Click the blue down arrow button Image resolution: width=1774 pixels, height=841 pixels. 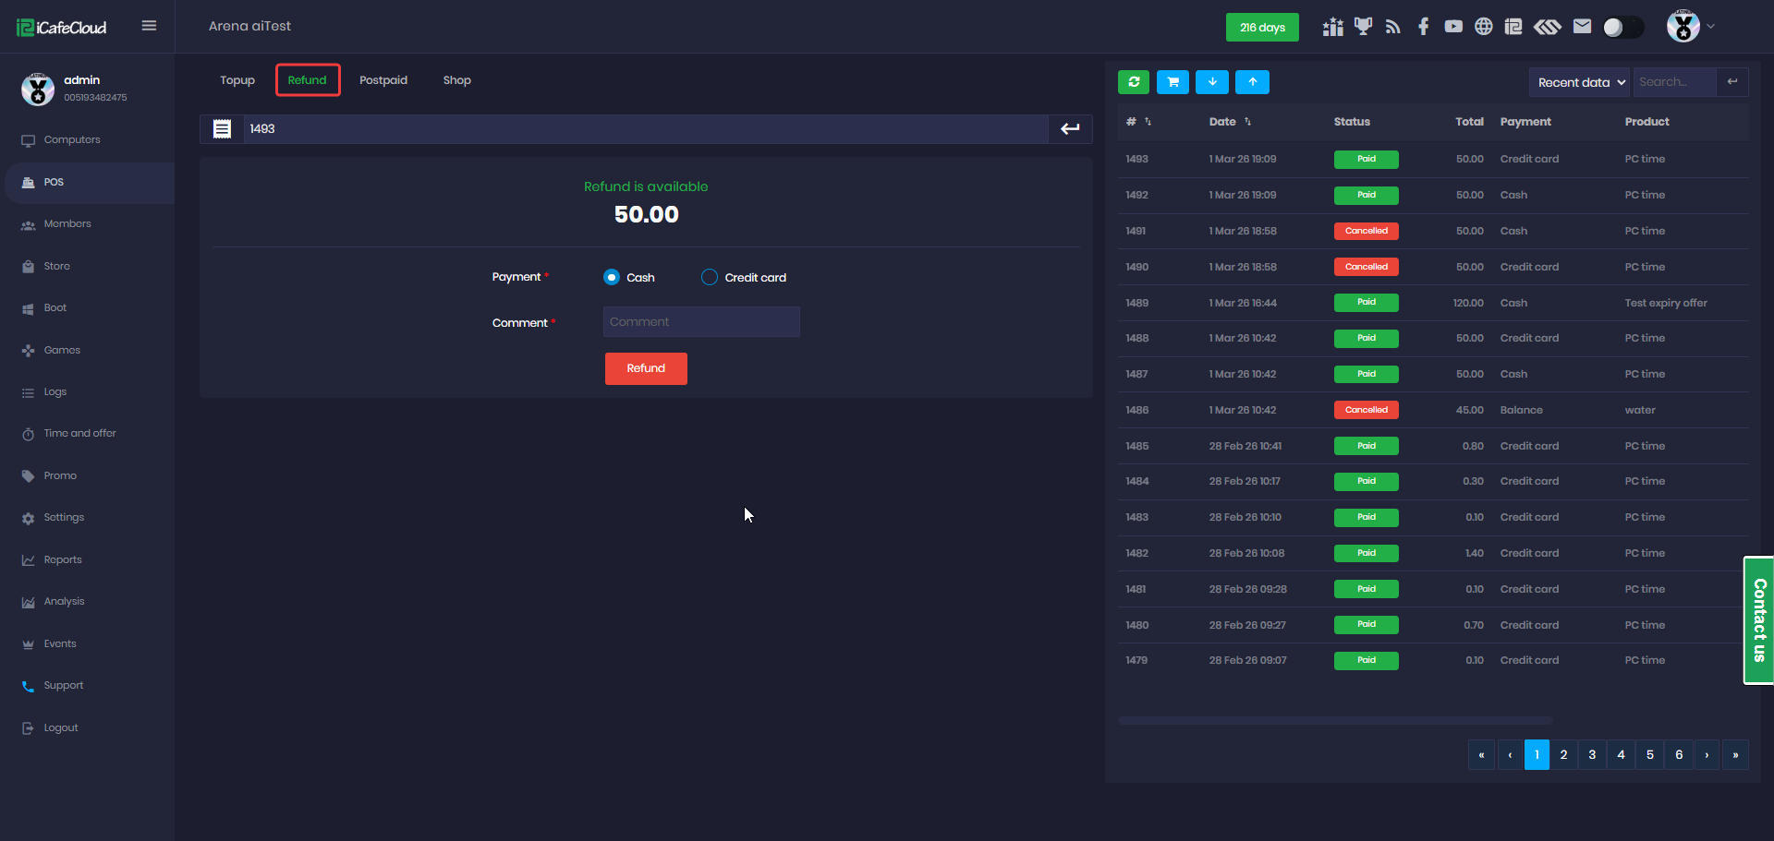coord(1212,82)
